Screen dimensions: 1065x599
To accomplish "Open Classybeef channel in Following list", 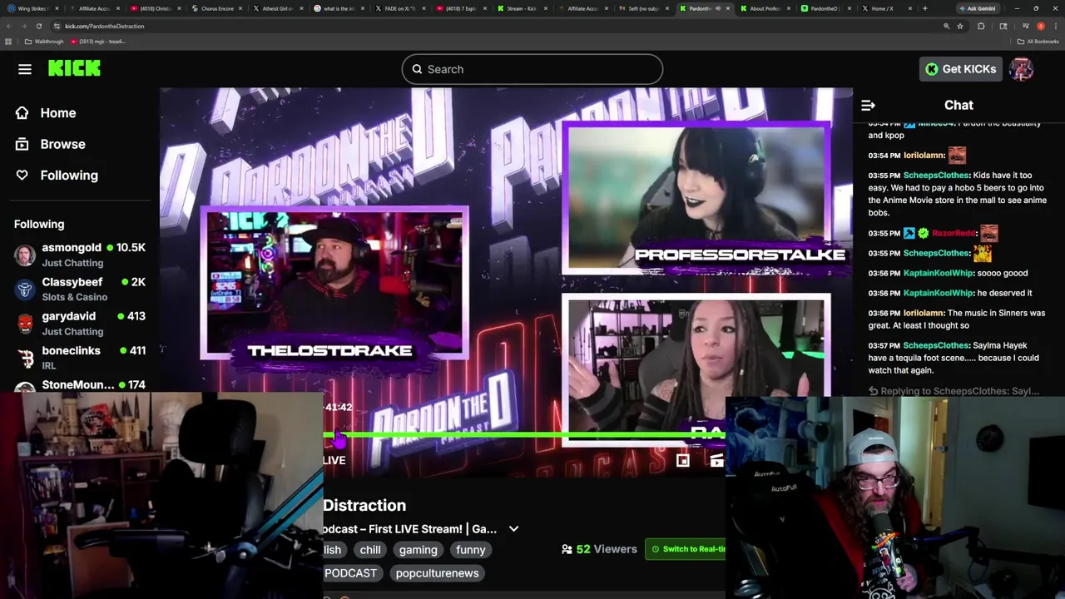I will (x=80, y=289).
